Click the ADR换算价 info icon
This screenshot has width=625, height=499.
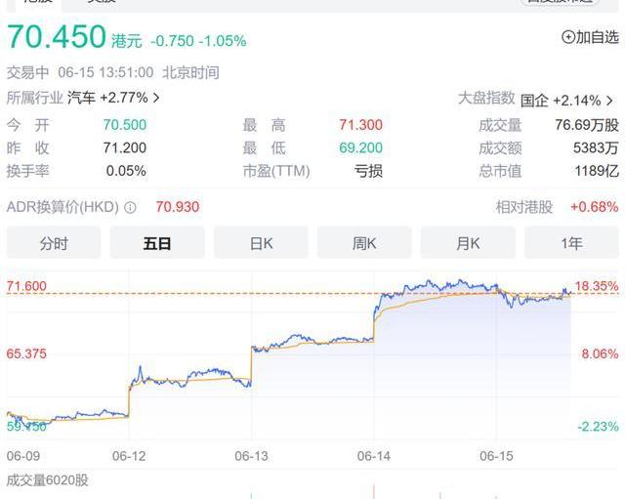coord(130,207)
